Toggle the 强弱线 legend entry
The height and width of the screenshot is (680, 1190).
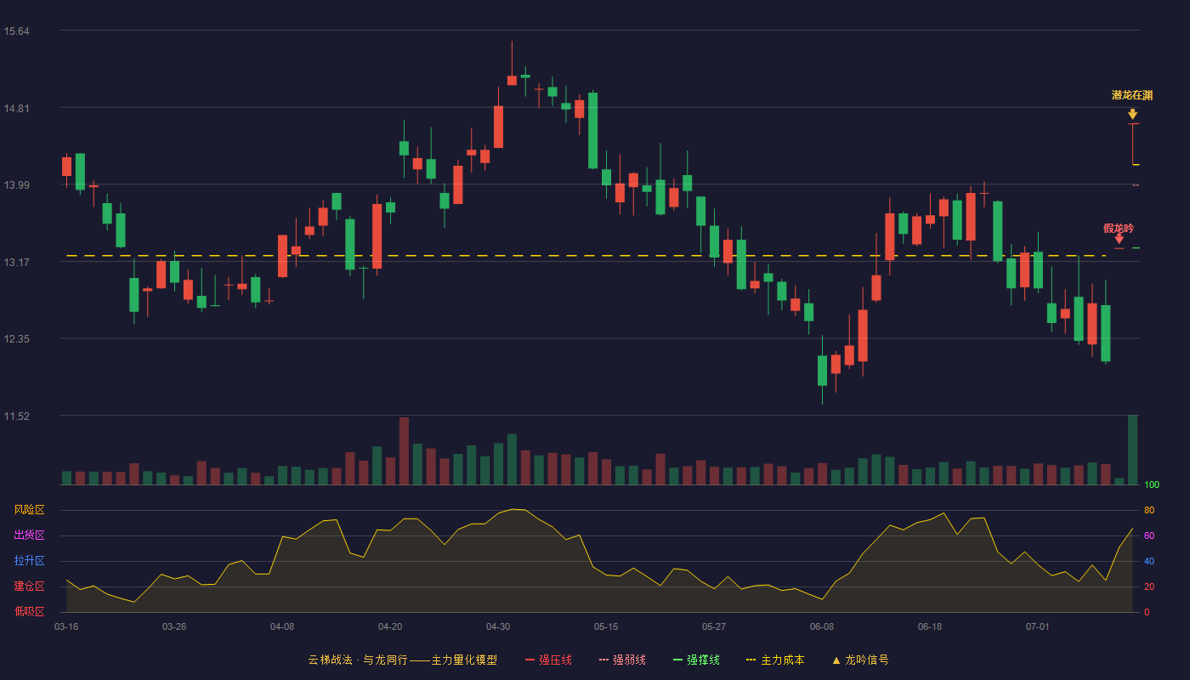coord(622,660)
